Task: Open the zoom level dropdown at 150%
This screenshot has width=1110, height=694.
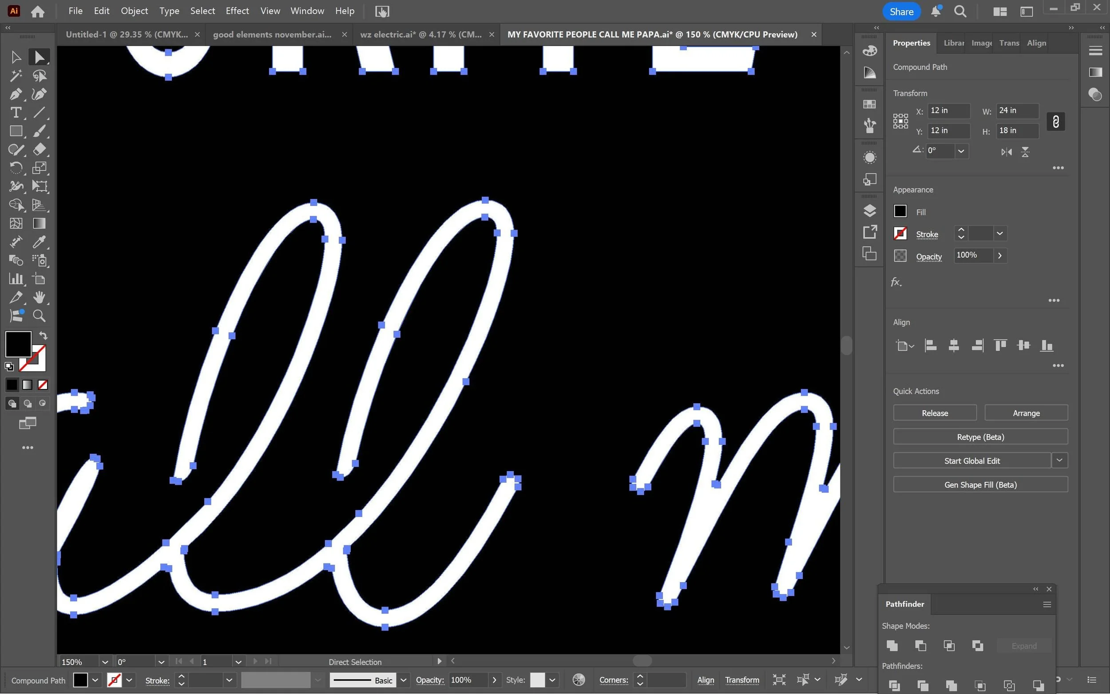Action: point(105,662)
